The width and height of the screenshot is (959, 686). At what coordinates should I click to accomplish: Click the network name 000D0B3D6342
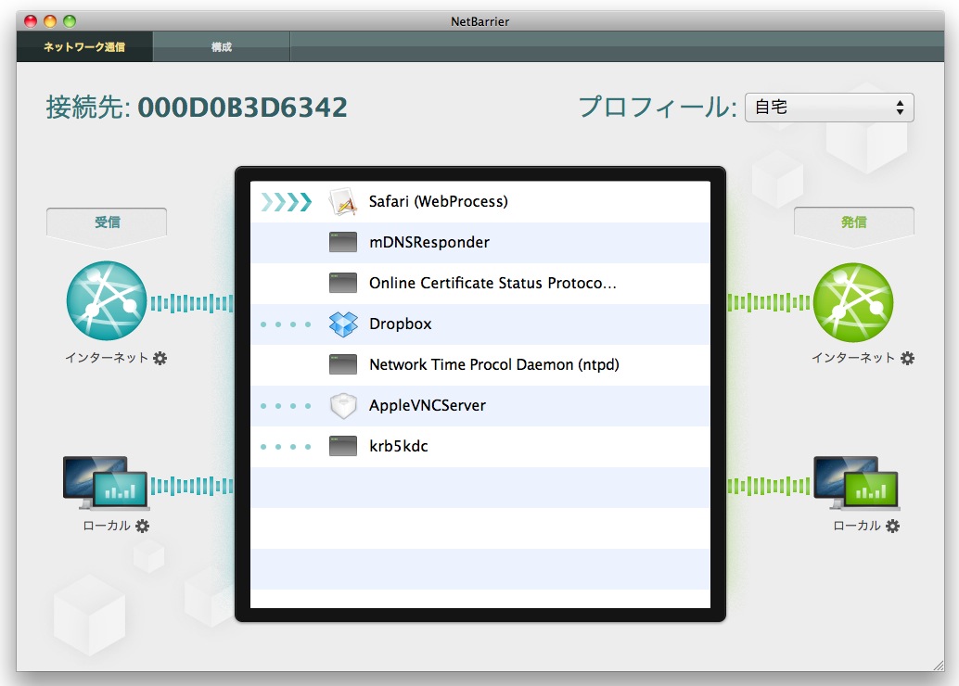[x=243, y=108]
